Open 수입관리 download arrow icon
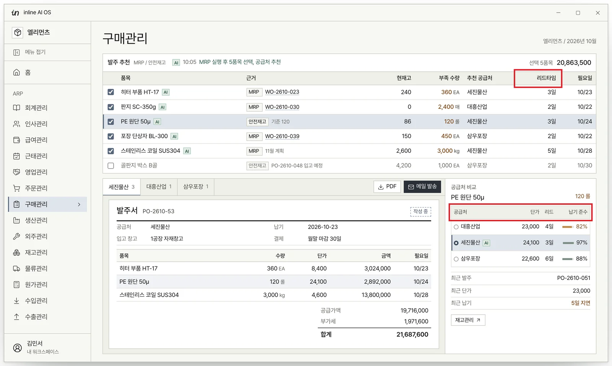Image resolution: width=612 pixels, height=366 pixels. [x=16, y=301]
